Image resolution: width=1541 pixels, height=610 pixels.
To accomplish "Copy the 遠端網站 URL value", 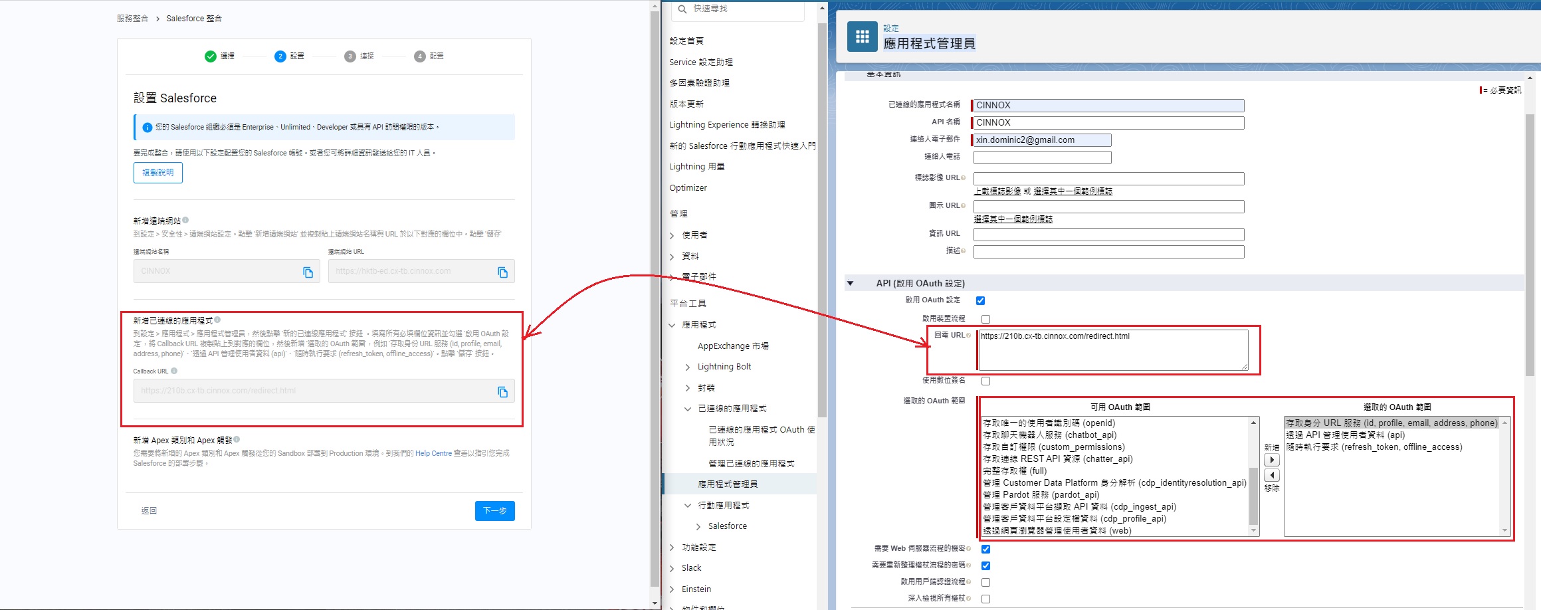I will click(x=503, y=272).
